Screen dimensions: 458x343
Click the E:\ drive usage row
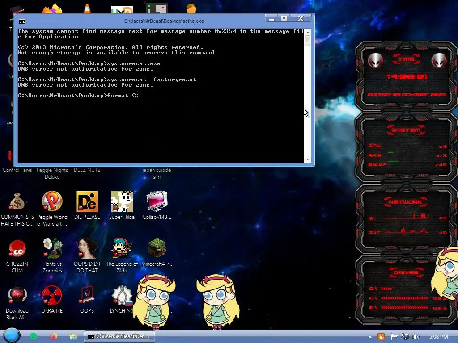click(407, 307)
